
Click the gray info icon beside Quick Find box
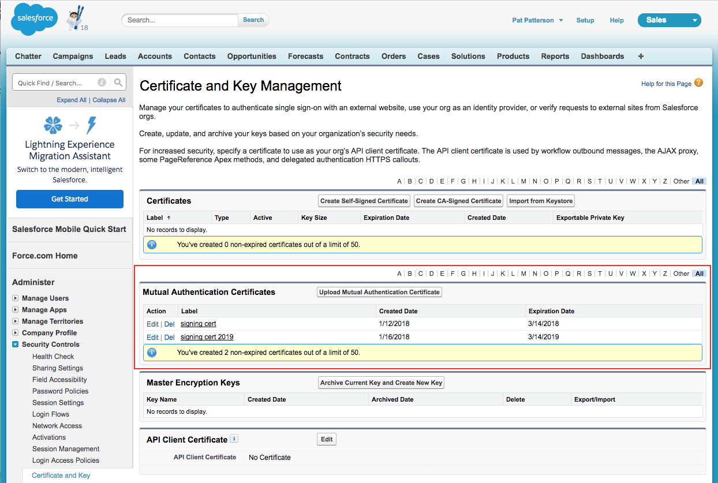[x=101, y=82]
